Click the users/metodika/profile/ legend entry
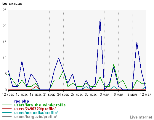 pyautogui.click(x=36, y=113)
